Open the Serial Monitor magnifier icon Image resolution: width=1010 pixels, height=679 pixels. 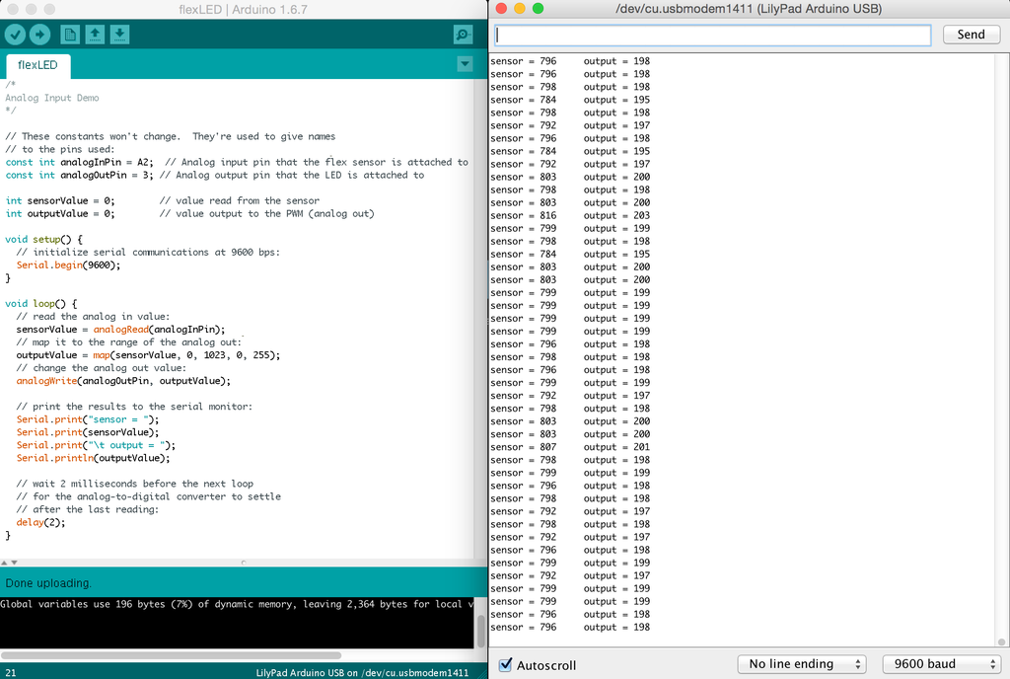pyautogui.click(x=463, y=35)
